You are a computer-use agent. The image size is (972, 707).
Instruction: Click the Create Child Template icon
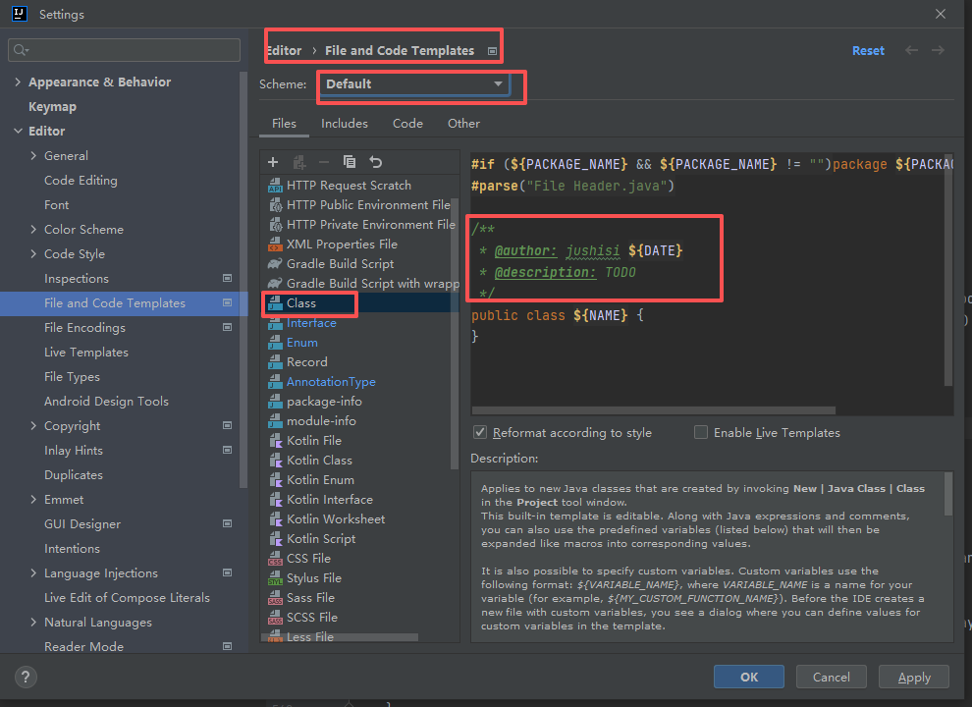click(x=299, y=162)
